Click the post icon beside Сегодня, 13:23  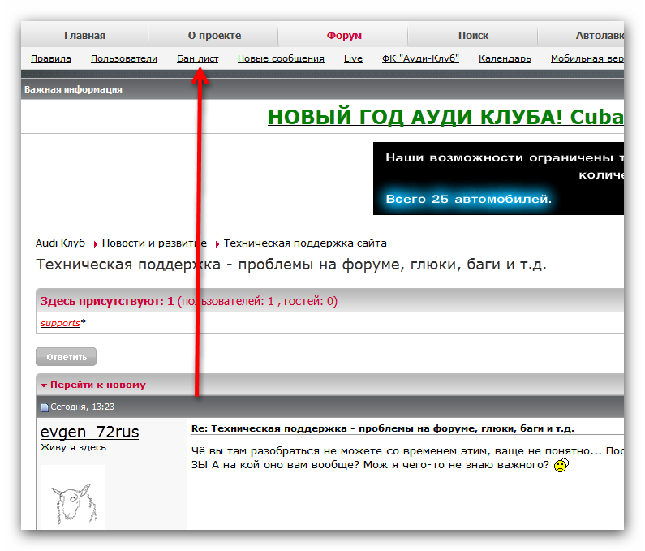tap(45, 407)
